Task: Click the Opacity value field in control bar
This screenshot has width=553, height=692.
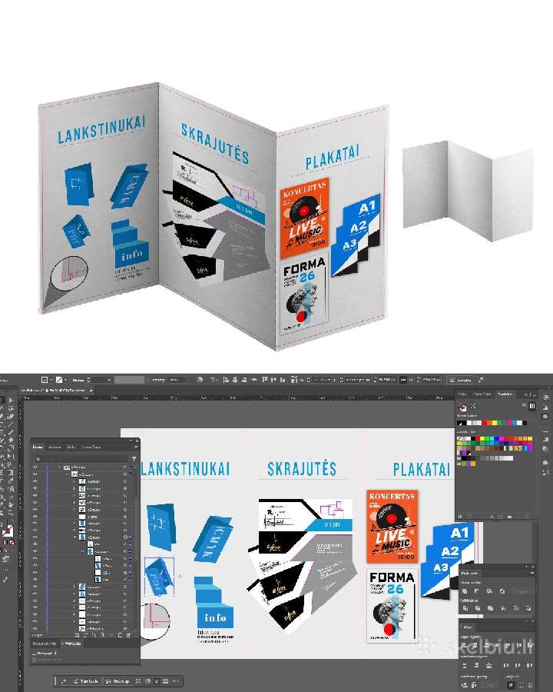Action: 179,380
